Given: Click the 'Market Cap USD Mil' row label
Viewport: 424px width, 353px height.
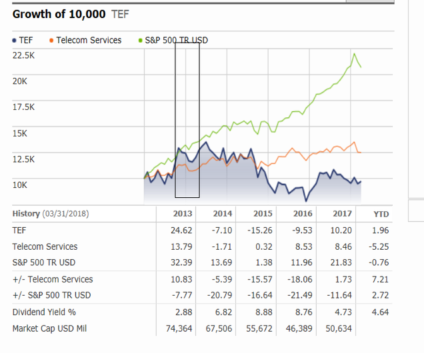Looking at the screenshot, I should click(49, 329).
